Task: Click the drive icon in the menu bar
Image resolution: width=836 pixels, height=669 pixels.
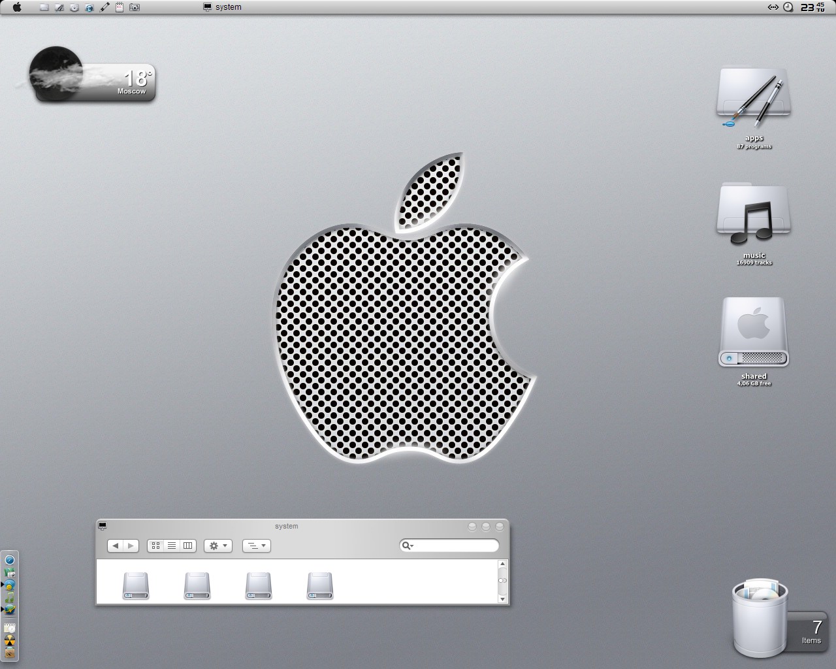Action: [x=44, y=7]
